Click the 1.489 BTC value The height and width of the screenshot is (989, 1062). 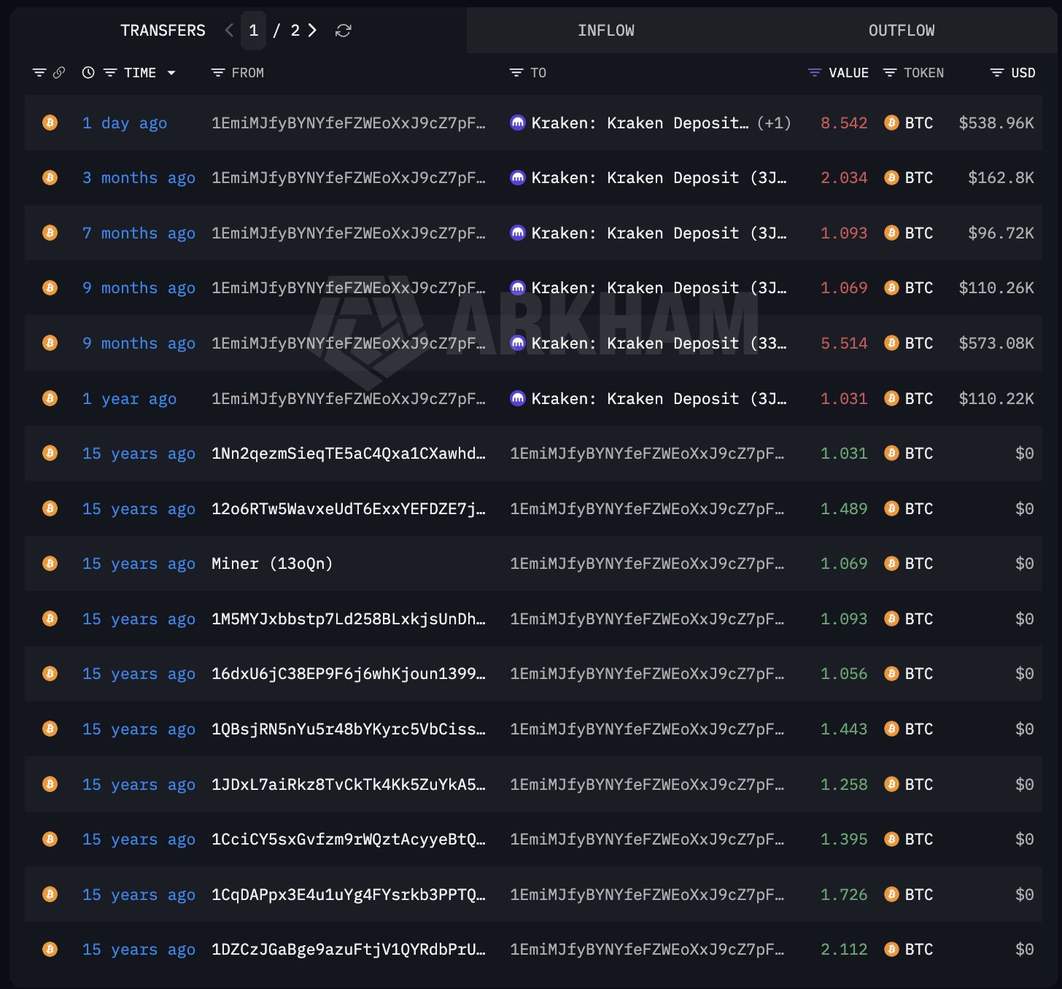point(844,509)
